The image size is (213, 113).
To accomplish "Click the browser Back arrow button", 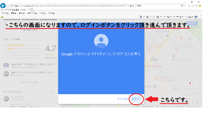I will [x=3, y=6].
